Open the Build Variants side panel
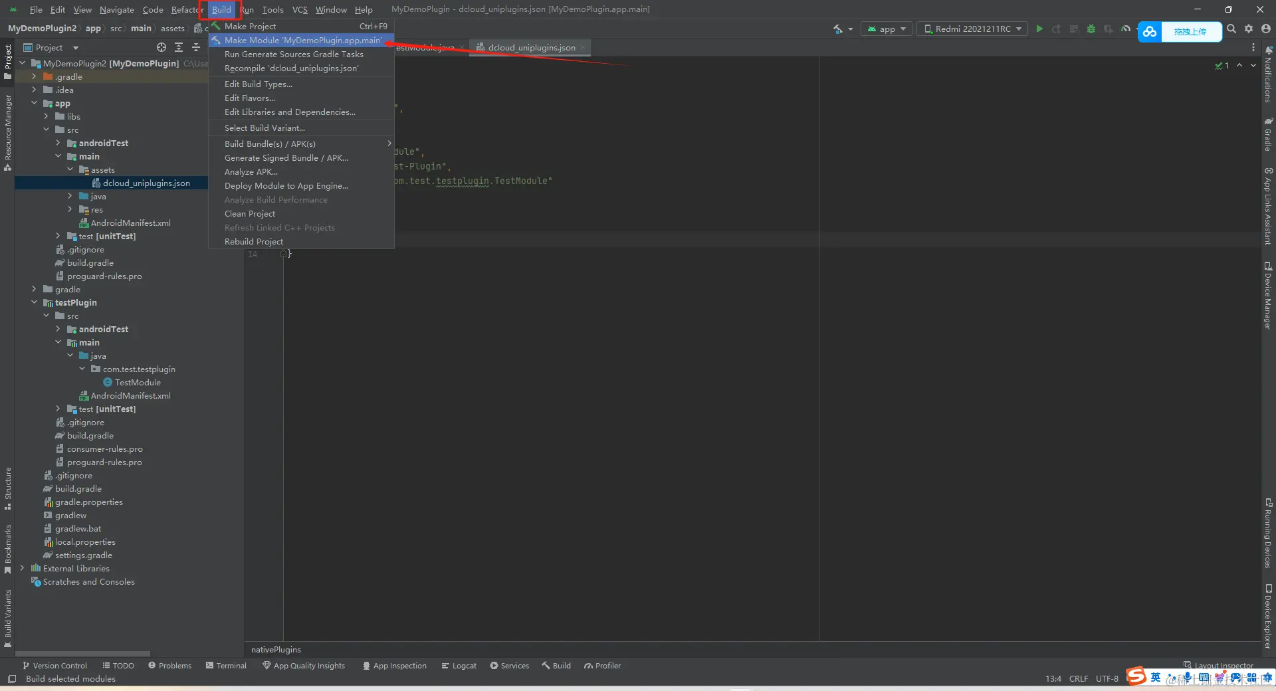Screen dimensions: 1276x691 click(x=8, y=619)
